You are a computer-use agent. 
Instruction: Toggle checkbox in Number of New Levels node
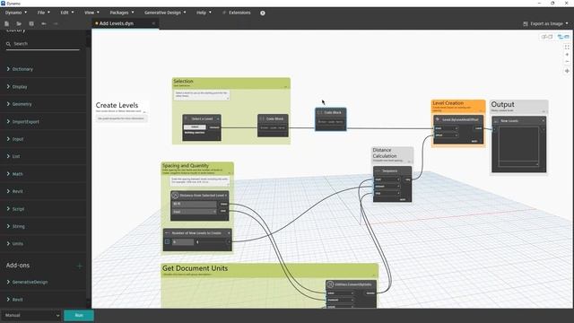(168, 242)
